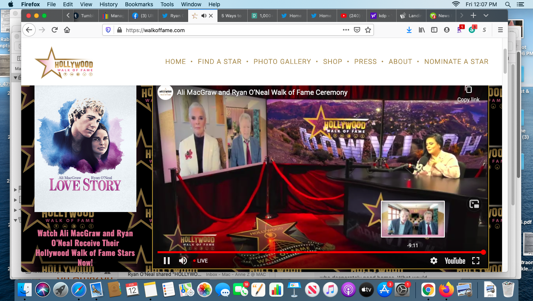Pause the live video
The image size is (533, 301).
click(167, 261)
